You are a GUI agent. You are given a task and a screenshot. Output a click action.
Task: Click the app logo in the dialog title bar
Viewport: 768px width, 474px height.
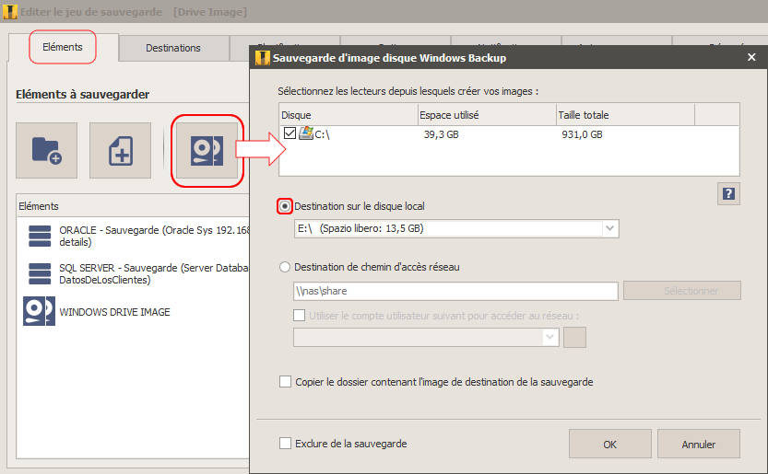pyautogui.click(x=263, y=58)
